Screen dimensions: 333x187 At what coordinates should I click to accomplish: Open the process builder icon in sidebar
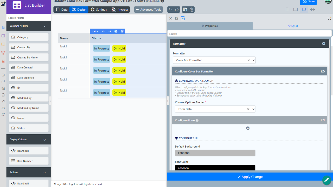(x=3, y=53)
